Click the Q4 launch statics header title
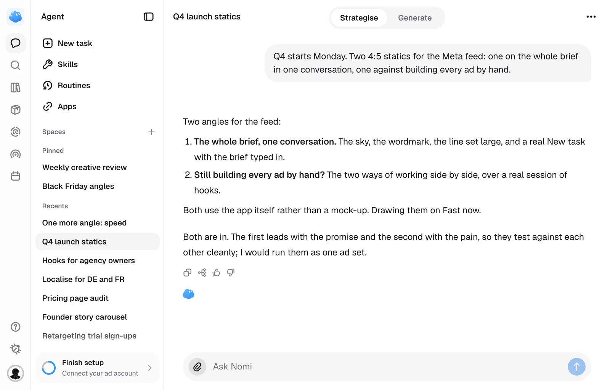 coord(207,17)
